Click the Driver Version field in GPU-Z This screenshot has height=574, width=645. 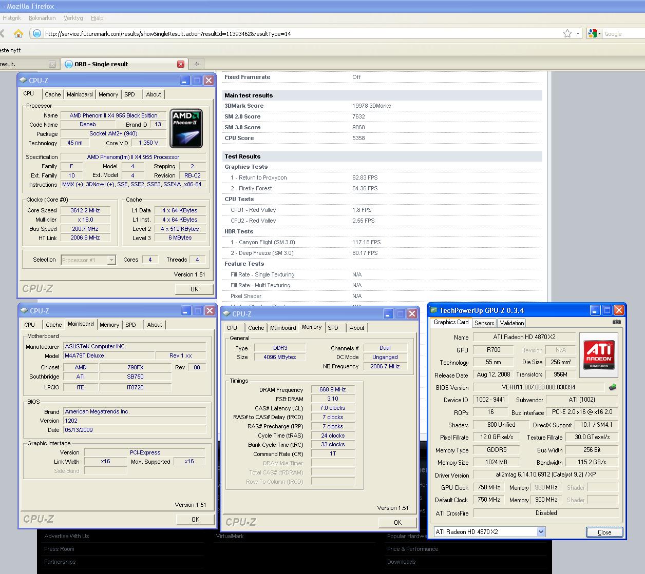tap(546, 475)
